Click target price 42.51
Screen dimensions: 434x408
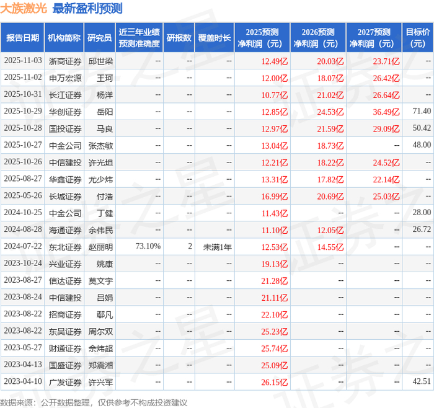[422, 381]
